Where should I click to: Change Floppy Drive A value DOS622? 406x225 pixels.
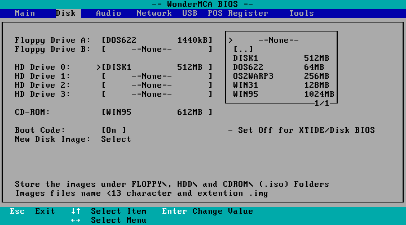[157, 40]
